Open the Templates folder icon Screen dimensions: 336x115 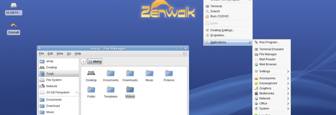click(111, 89)
